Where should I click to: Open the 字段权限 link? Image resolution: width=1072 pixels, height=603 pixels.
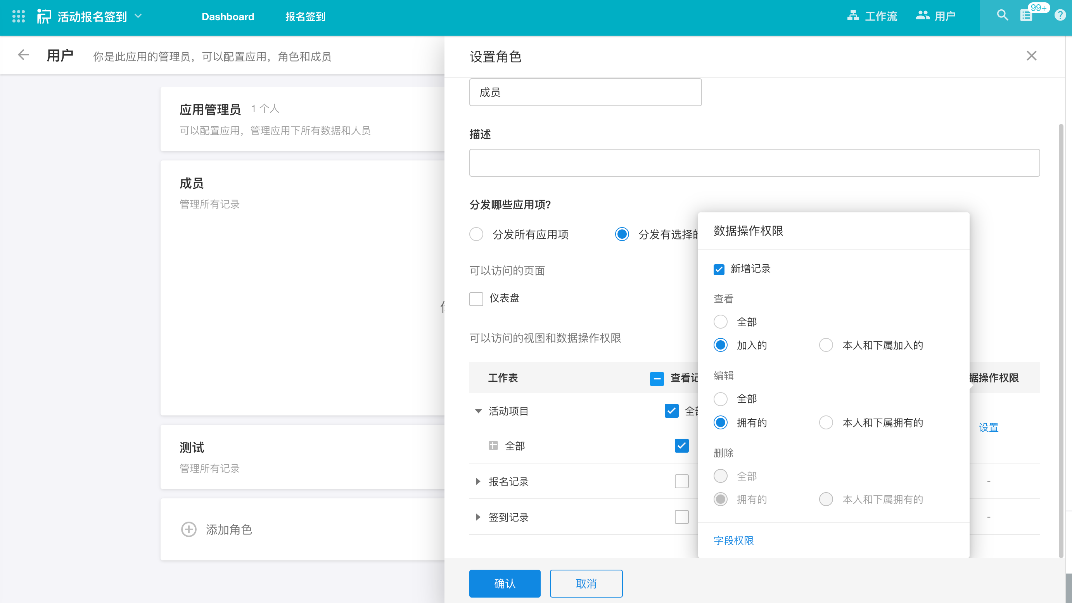(733, 541)
